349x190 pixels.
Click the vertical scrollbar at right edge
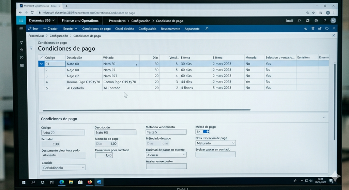coord(335,102)
